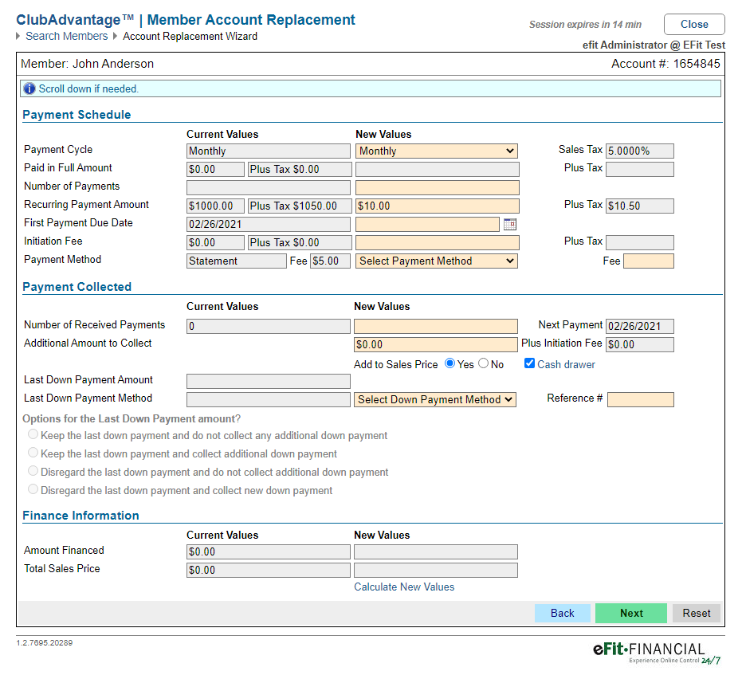This screenshot has width=742, height=675.
Task: Go to Search Members breadcrumb
Action: [66, 37]
